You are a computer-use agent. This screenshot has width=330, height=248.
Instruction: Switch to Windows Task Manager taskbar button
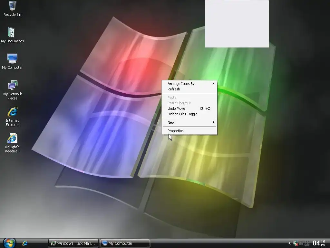(x=73, y=243)
